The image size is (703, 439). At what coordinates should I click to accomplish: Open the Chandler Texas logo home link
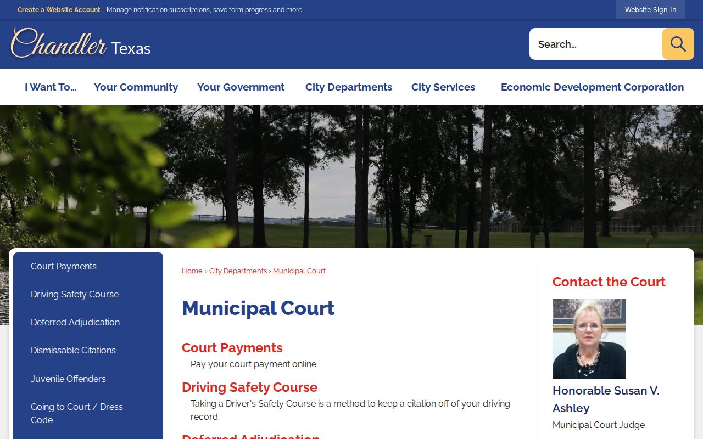81,43
